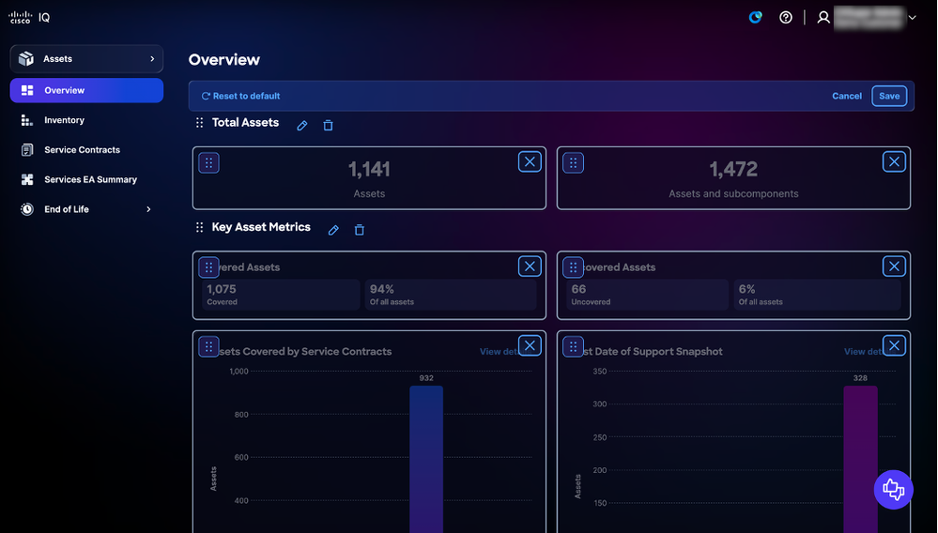Viewport: 938px width, 533px height.
Task: Edit the Total Assets section title
Action: pos(302,126)
